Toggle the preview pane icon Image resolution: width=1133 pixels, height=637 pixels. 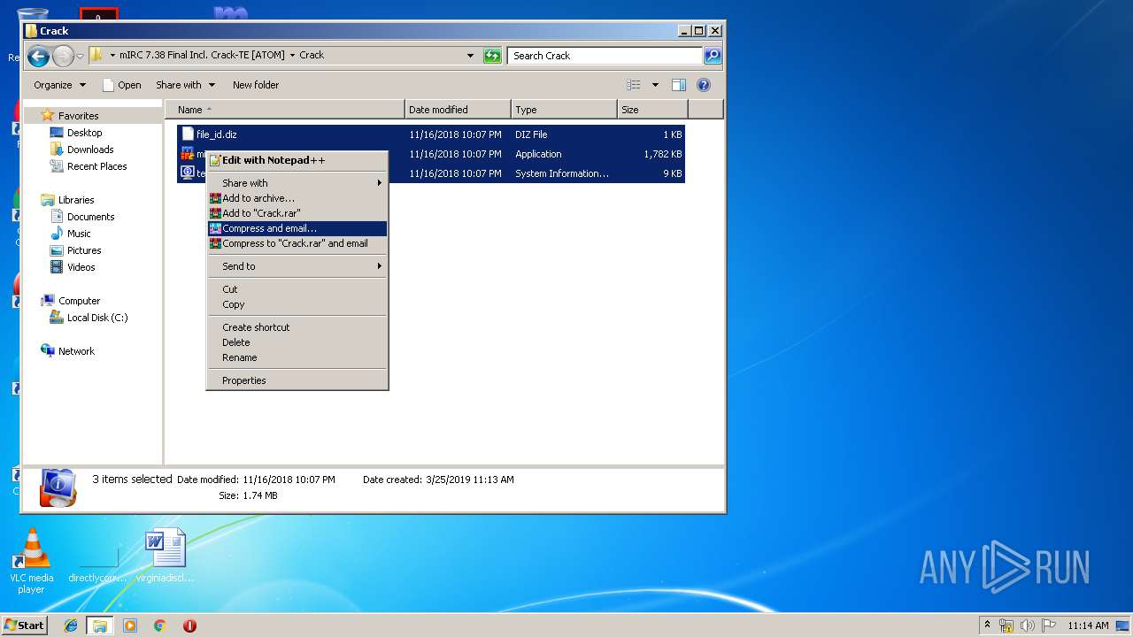tap(679, 85)
